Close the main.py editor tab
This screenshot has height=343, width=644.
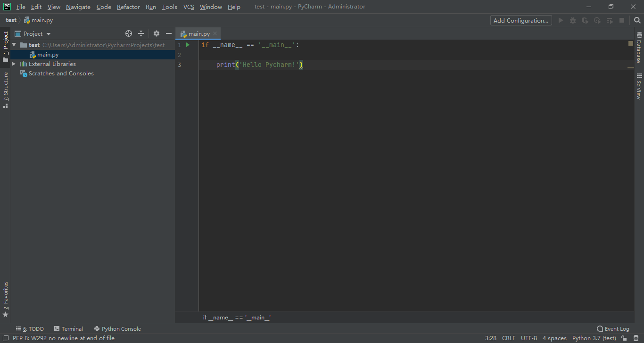pyautogui.click(x=215, y=33)
